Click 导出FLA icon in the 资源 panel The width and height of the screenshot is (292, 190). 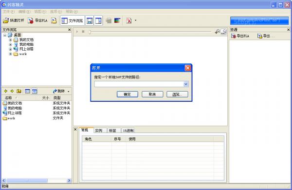234,36
